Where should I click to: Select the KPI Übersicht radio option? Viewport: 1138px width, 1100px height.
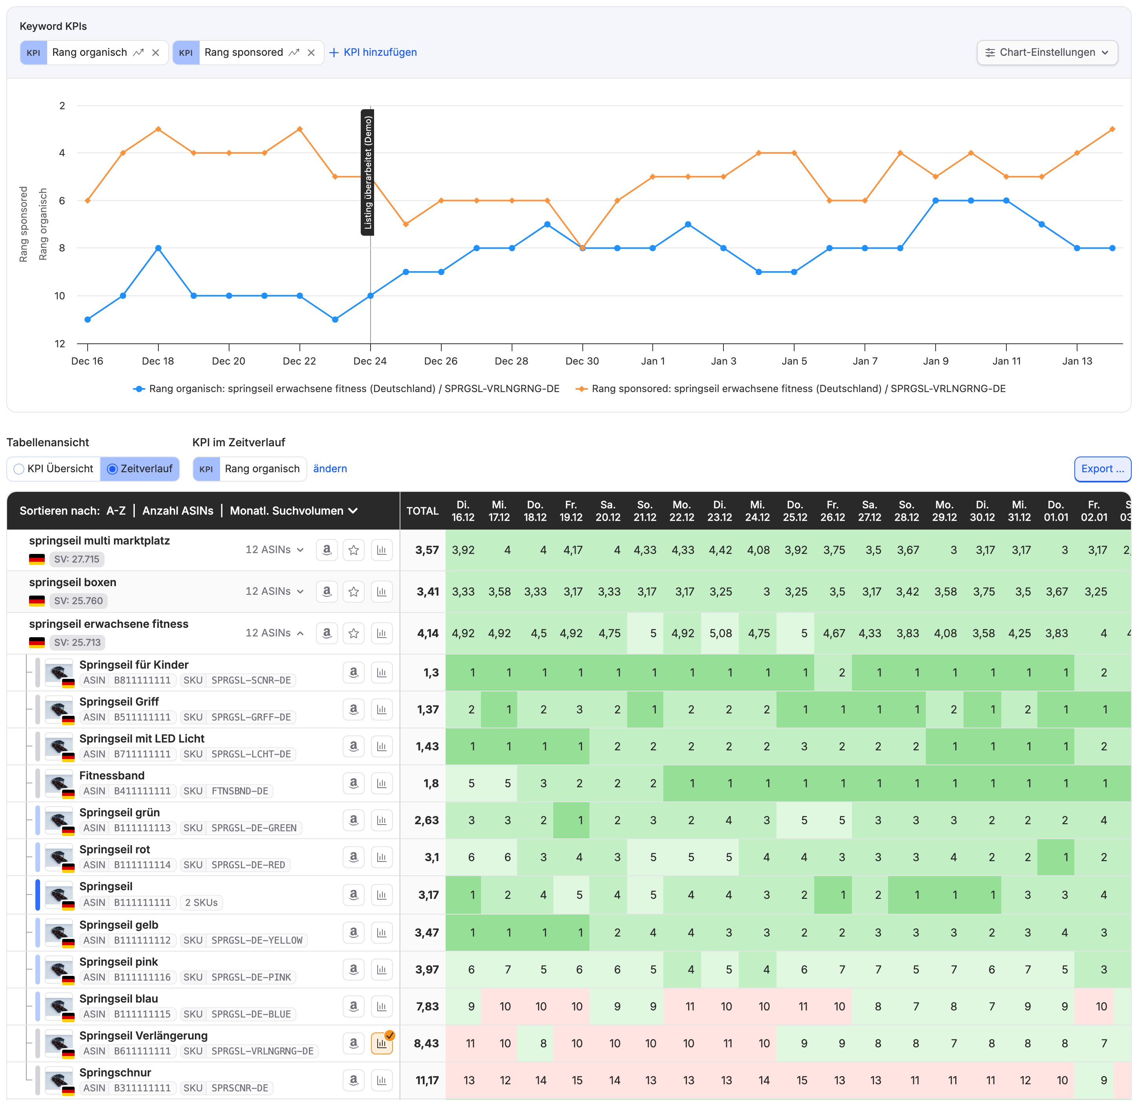53,468
